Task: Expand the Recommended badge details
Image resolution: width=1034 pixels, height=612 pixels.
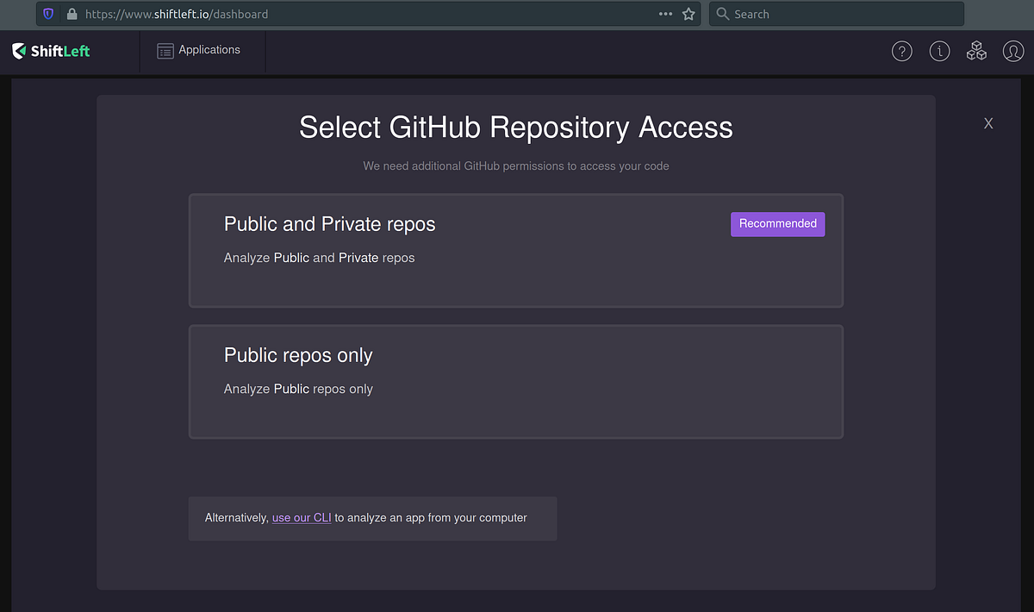Action: click(x=777, y=223)
